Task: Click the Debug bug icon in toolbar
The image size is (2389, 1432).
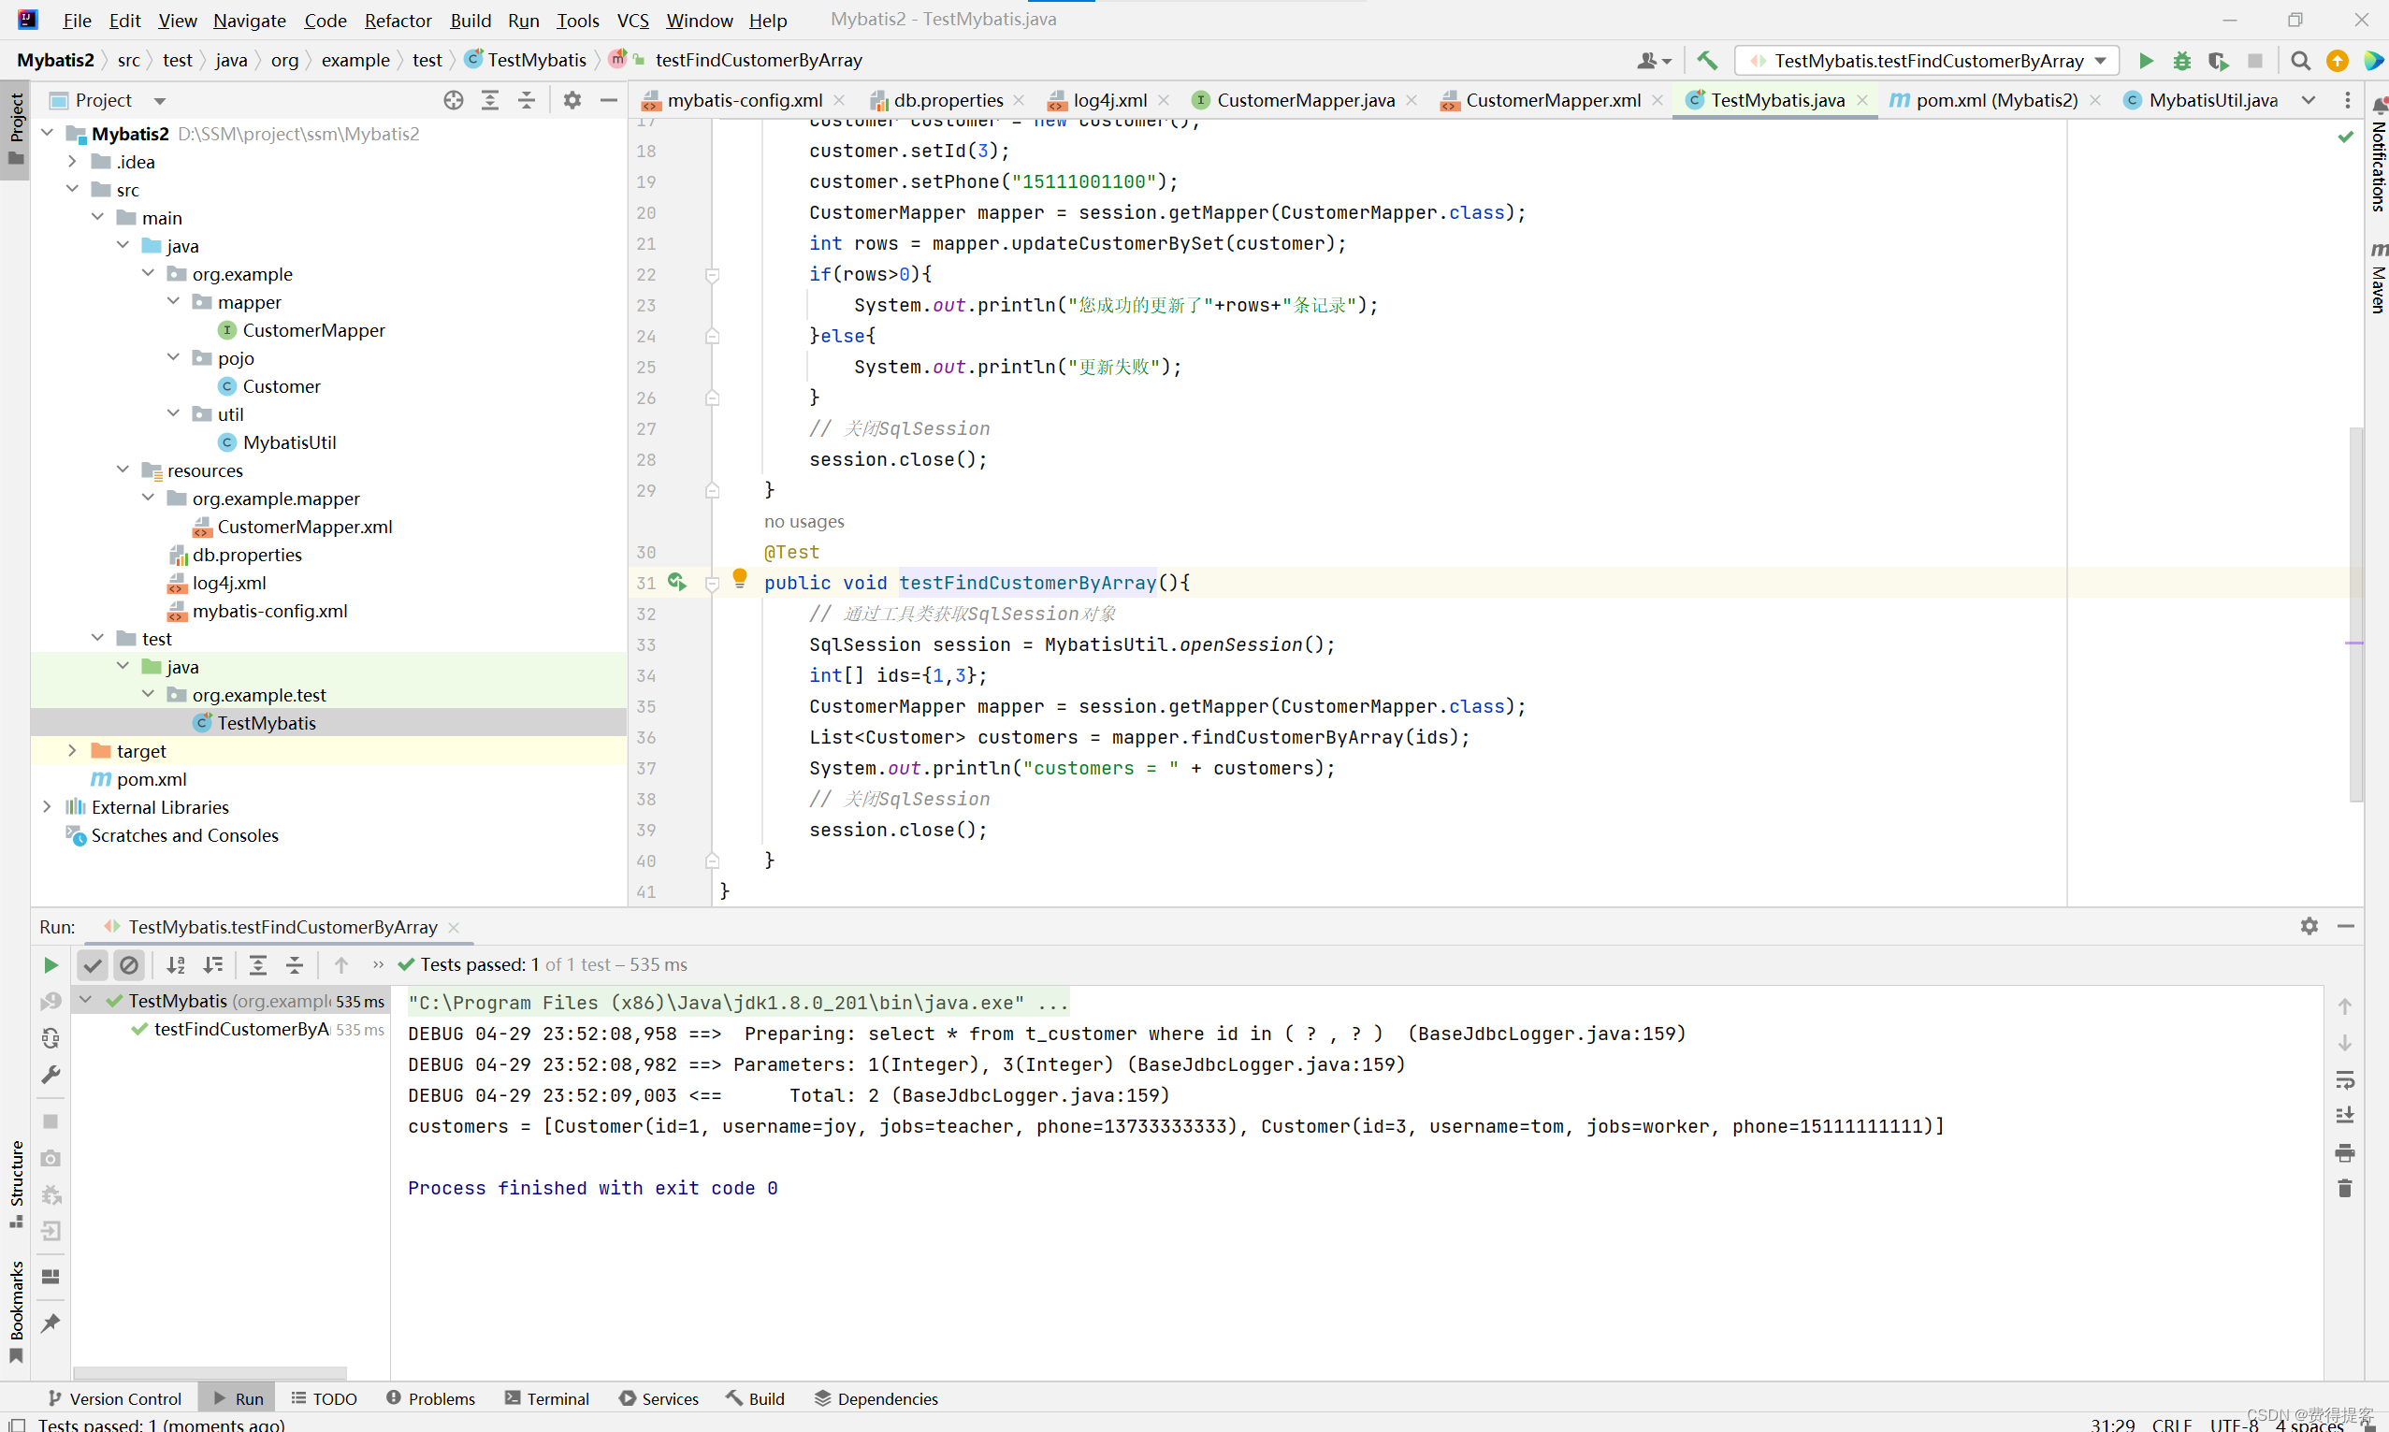Action: (x=2181, y=61)
